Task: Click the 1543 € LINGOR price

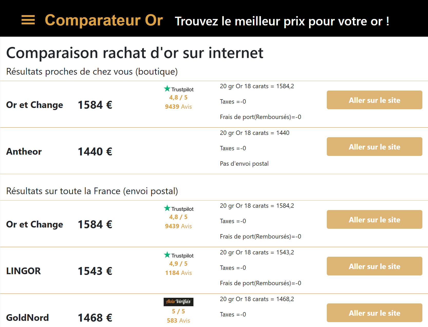Action: pyautogui.click(x=95, y=271)
